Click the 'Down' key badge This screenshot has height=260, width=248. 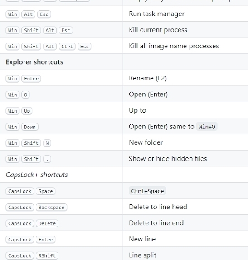point(30,127)
